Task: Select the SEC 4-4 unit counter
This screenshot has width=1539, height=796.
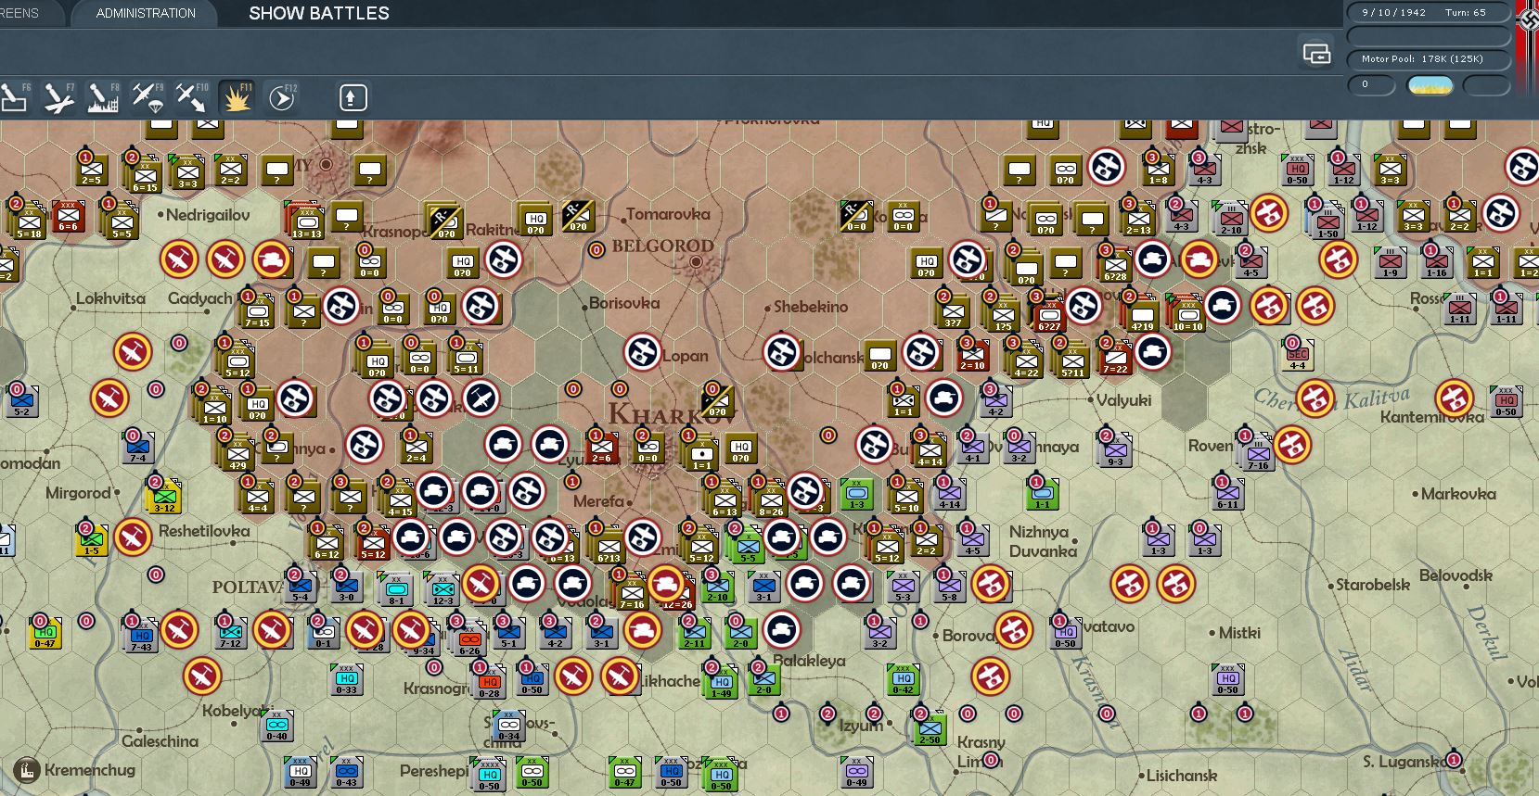Action: [x=1298, y=354]
